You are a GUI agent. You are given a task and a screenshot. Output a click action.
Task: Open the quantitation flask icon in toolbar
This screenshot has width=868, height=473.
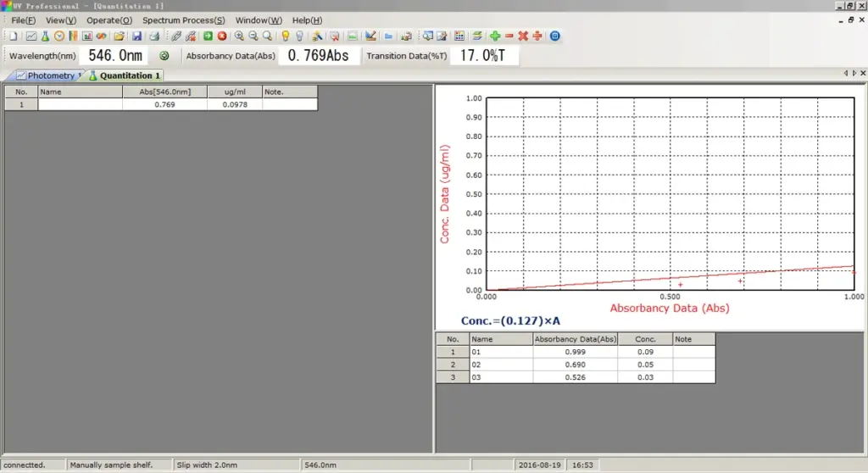[x=46, y=36]
